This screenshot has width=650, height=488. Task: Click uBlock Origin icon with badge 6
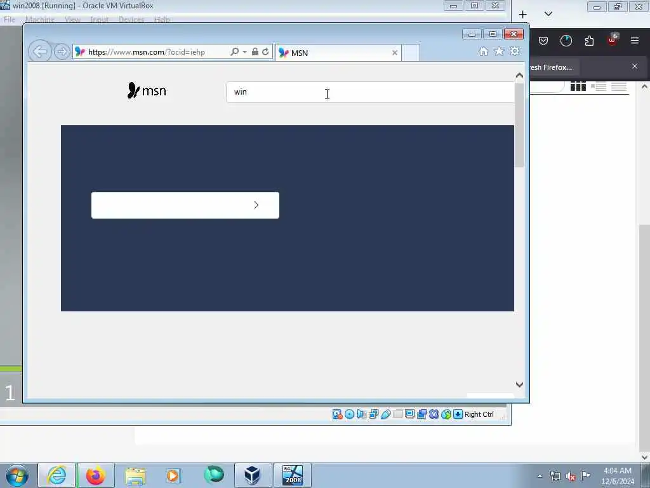613,40
